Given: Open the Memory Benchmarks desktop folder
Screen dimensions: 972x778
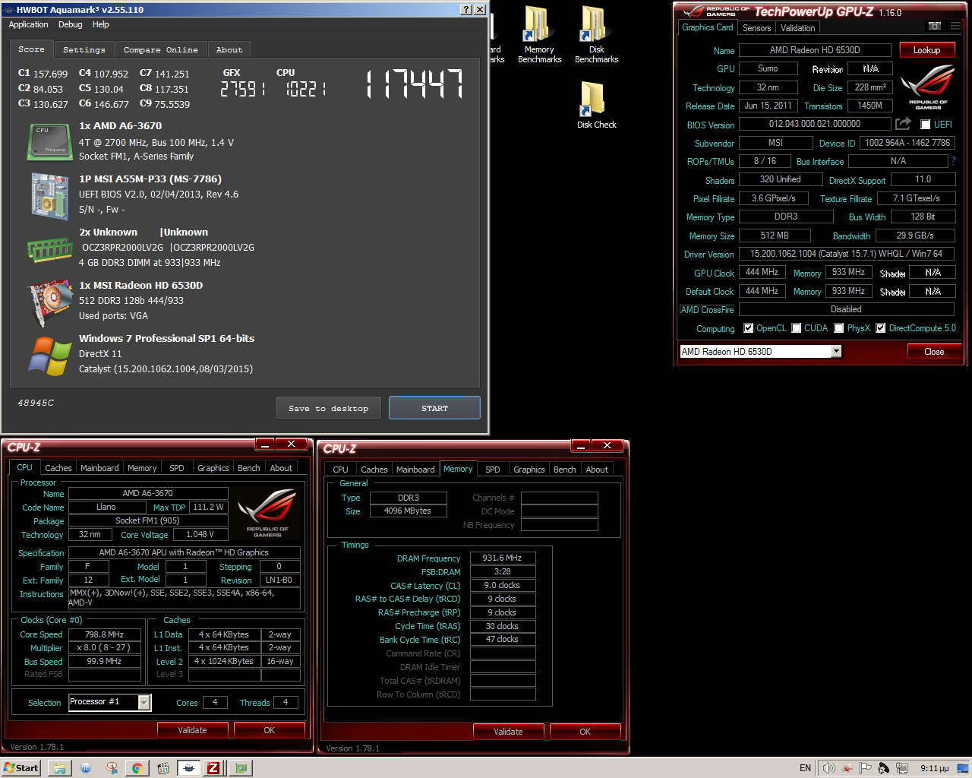Looking at the screenshot, I should [539, 34].
